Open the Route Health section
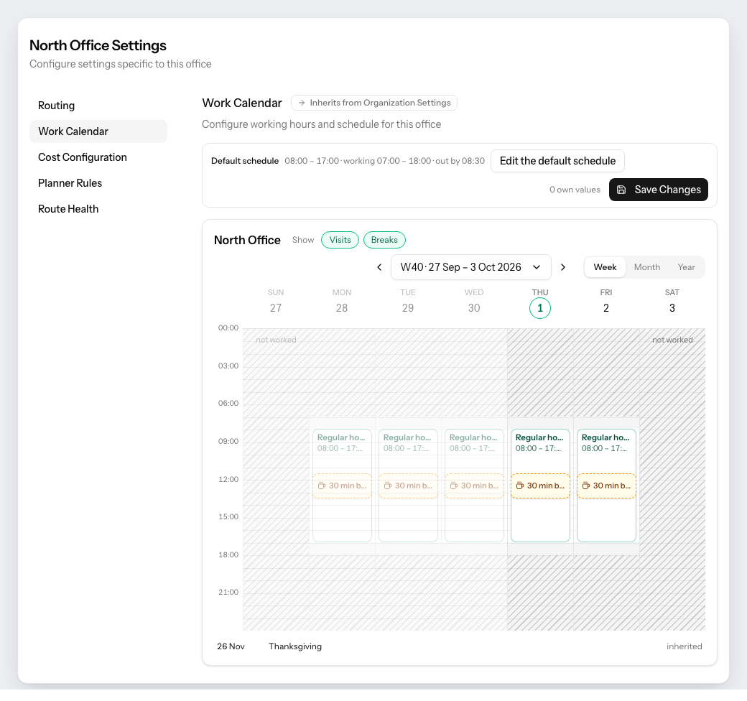Image resolution: width=747 pixels, height=701 pixels. (98, 209)
